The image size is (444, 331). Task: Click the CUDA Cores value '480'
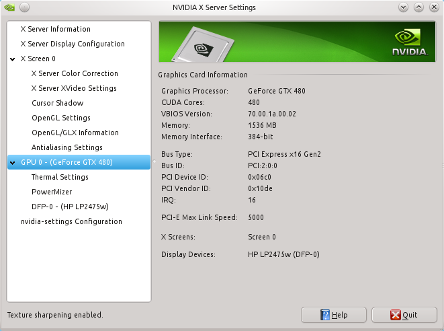[254, 102]
